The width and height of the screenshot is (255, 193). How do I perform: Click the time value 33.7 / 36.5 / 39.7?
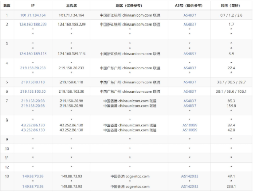pos(232,82)
